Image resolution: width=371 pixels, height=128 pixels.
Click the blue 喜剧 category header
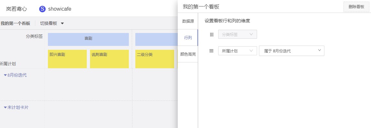pos(88,39)
